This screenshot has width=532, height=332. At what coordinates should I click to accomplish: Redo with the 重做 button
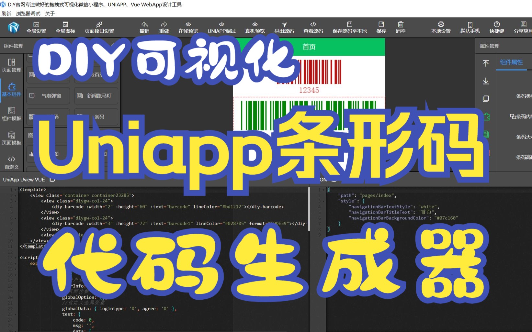(x=164, y=28)
